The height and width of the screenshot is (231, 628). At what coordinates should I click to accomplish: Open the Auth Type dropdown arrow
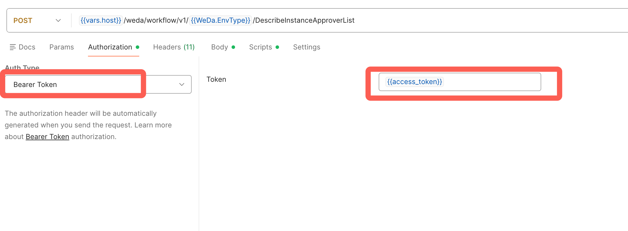(x=182, y=84)
